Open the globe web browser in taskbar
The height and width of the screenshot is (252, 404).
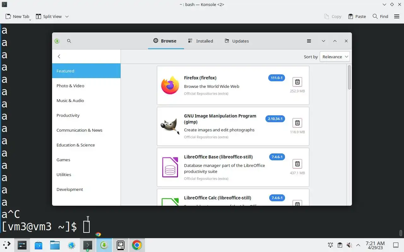(71, 245)
